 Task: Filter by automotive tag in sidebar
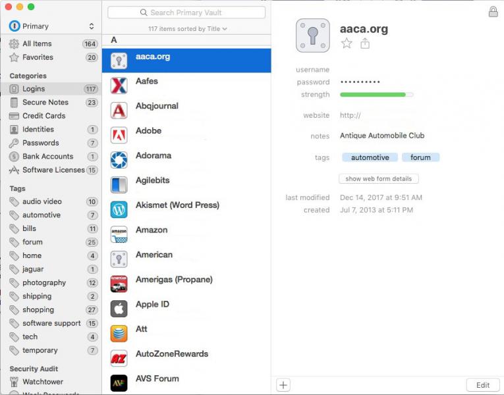(x=51, y=215)
